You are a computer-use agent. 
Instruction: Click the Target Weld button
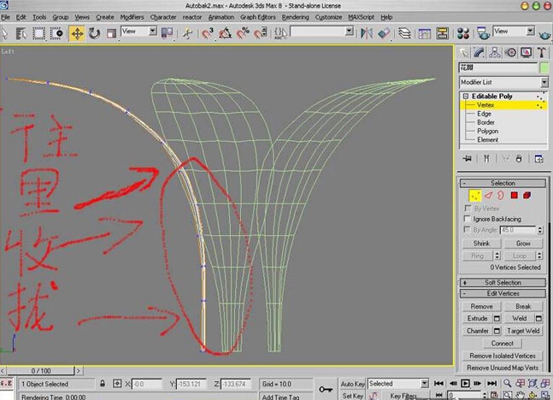[523, 331]
